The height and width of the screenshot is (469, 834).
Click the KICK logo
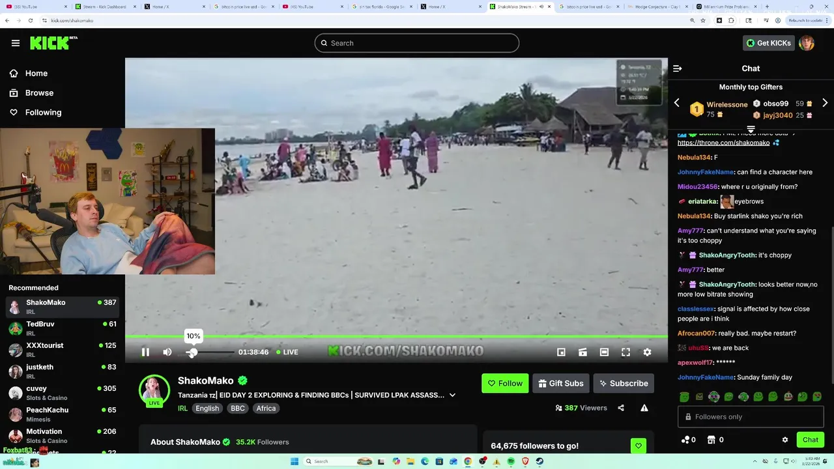click(53, 43)
